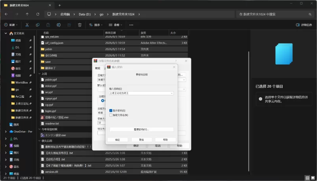Viewport: 317px width, 181px height.
Task: Expand the OneDrive tree node
Action: pos(6,132)
